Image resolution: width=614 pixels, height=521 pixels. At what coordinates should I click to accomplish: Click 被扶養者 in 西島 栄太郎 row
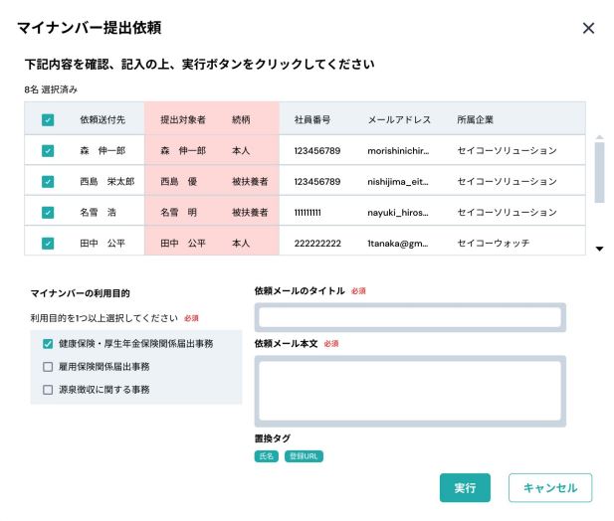tap(250, 182)
